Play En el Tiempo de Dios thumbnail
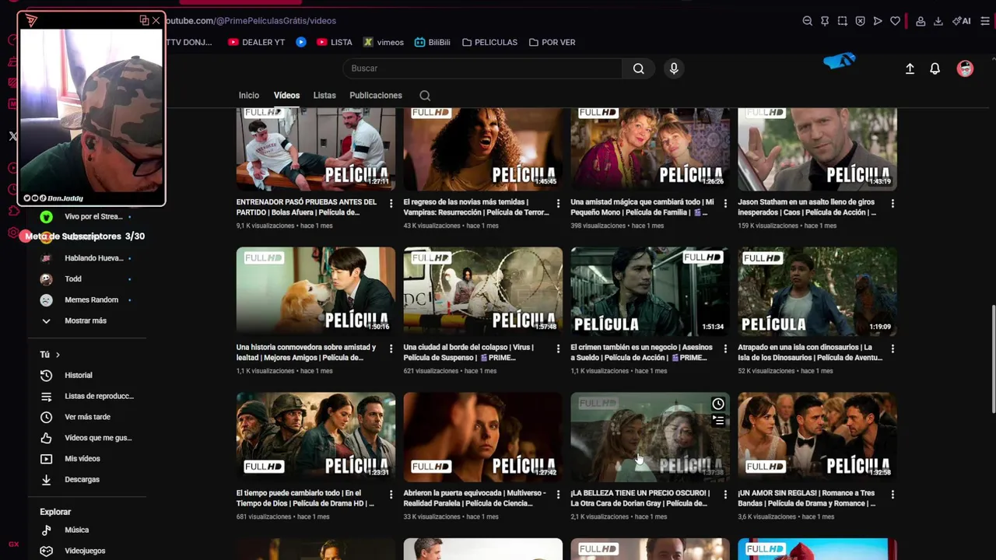The height and width of the screenshot is (560, 996). click(316, 436)
